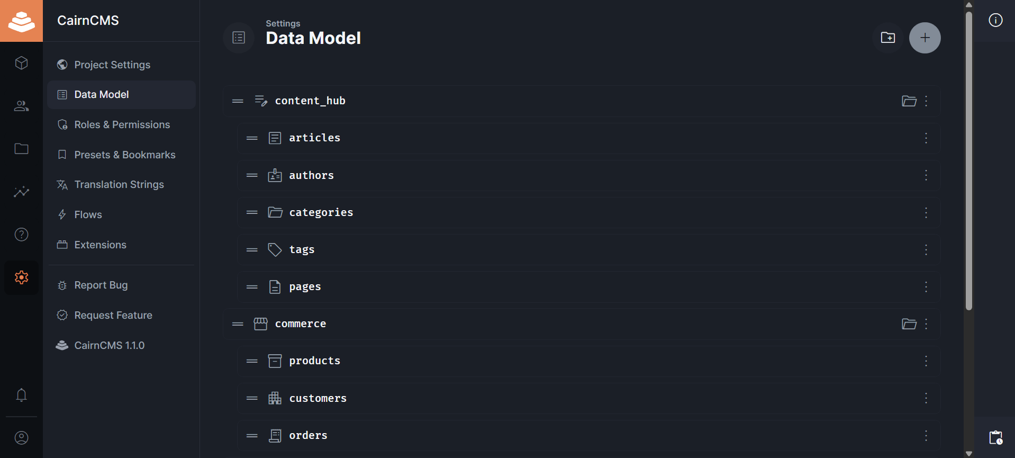
Task: Collapse the commerce folder toggle
Action: 909,324
